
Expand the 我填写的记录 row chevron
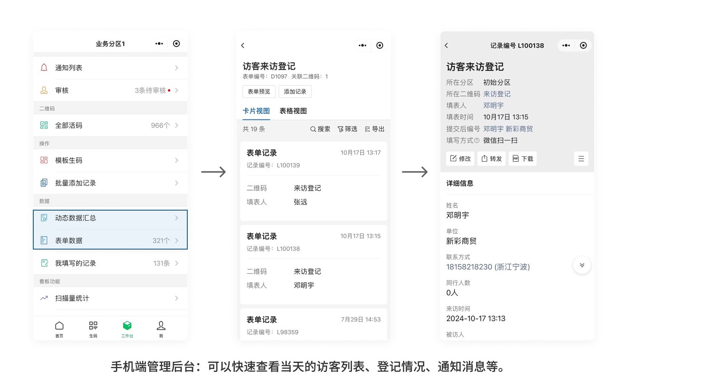click(176, 263)
